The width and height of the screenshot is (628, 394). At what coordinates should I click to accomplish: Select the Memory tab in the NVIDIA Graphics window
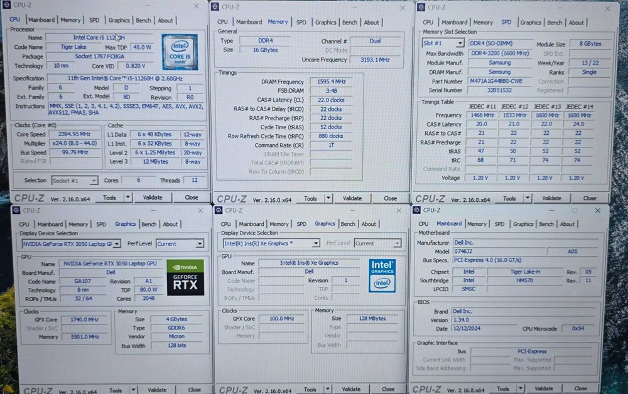[78, 225]
